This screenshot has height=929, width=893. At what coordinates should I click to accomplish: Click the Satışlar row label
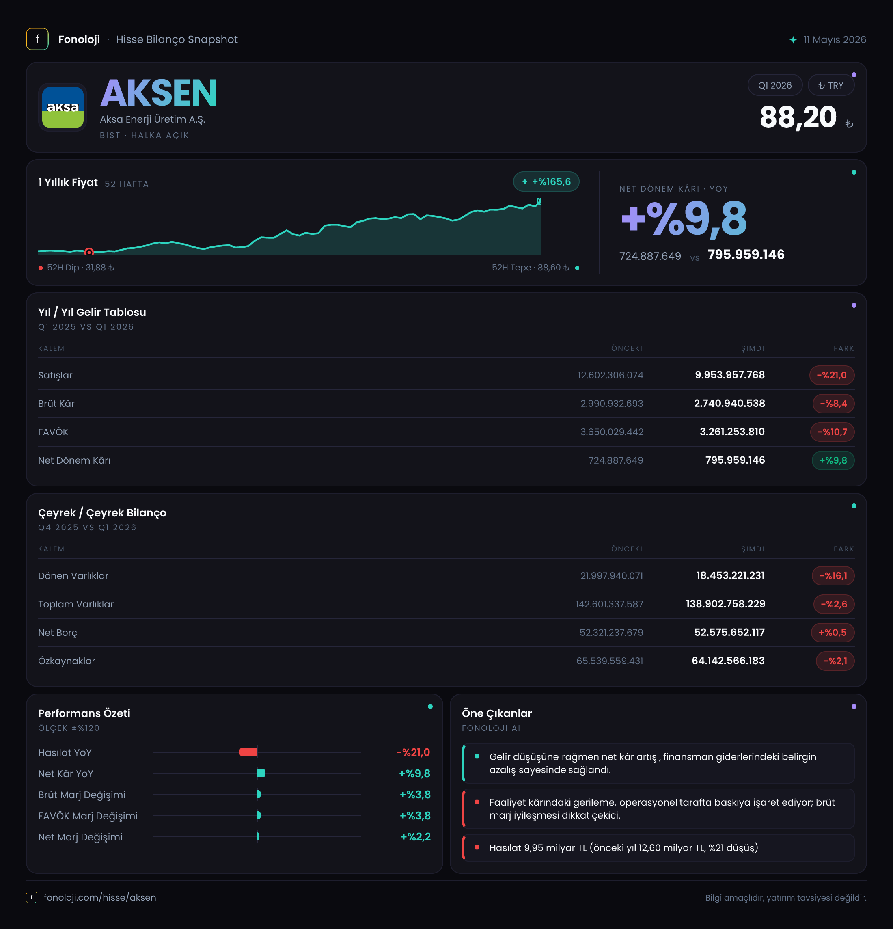56,375
